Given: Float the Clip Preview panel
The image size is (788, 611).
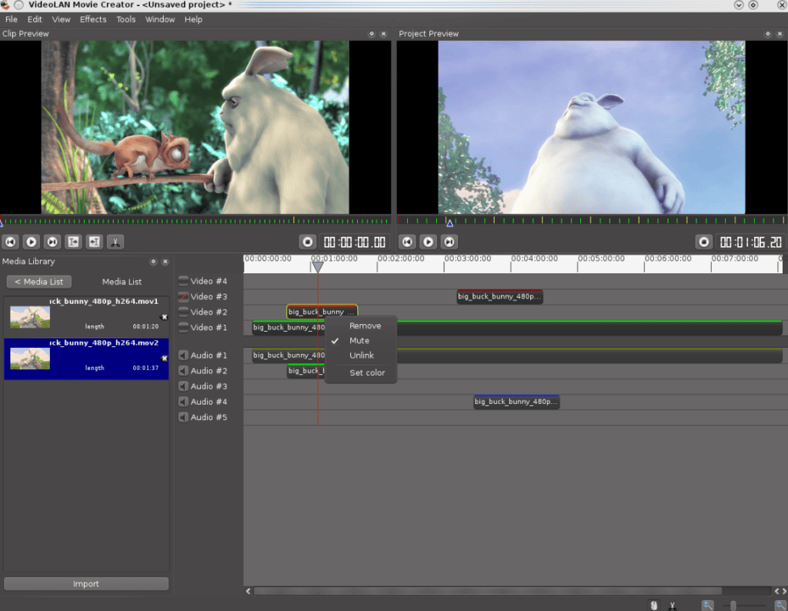Looking at the screenshot, I should tap(372, 34).
